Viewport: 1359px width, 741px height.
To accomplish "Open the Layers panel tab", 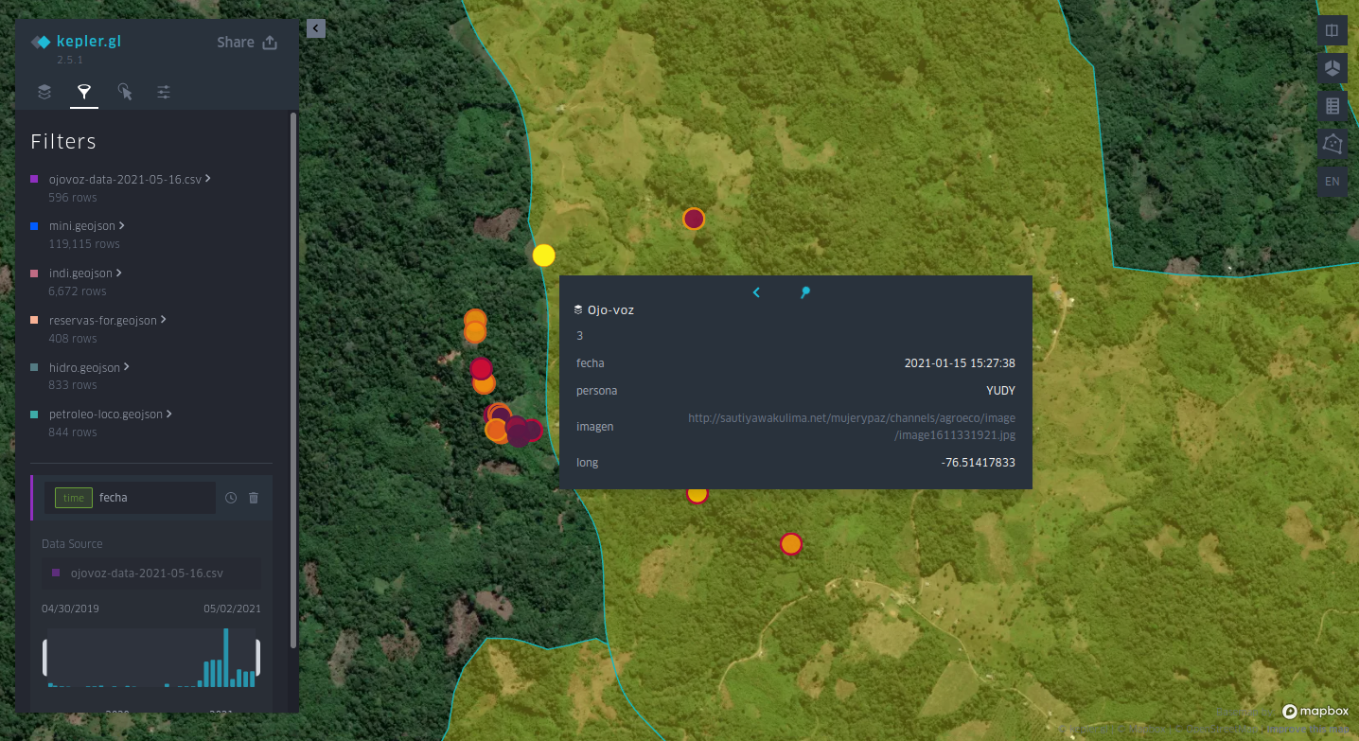I will tap(44, 92).
